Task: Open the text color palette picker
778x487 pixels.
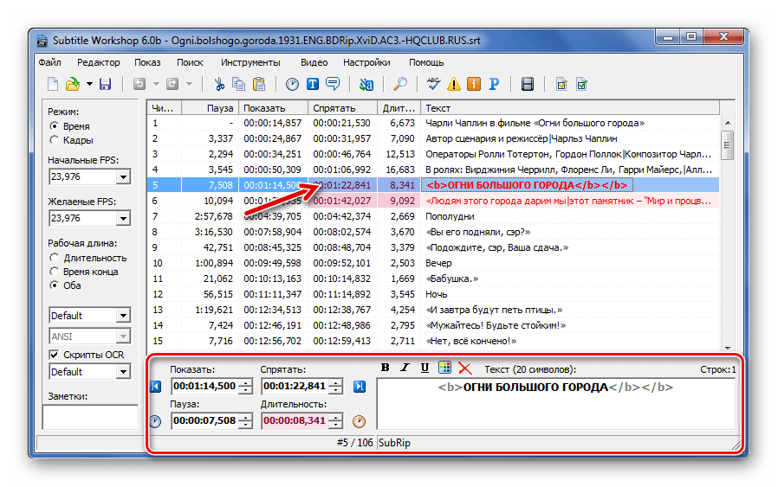Action: [445, 368]
